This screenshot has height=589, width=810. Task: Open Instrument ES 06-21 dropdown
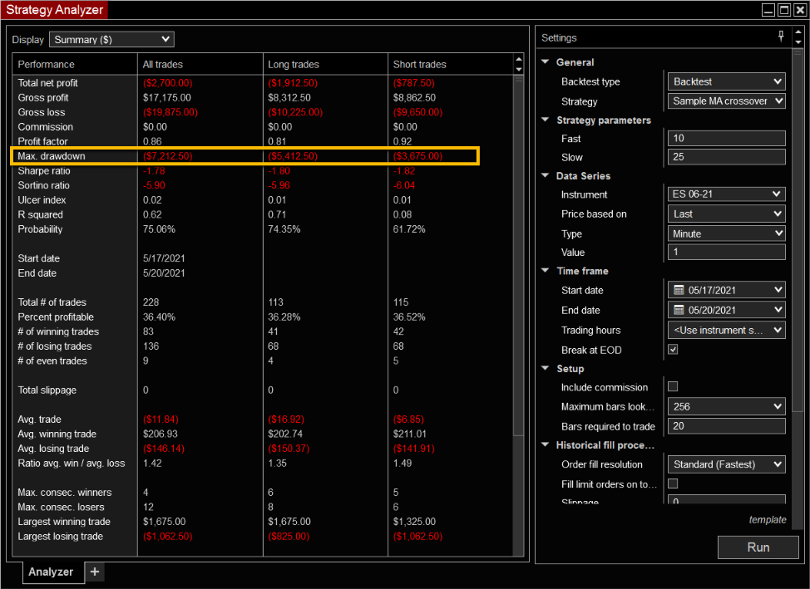tap(726, 194)
